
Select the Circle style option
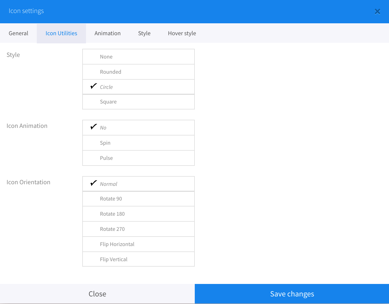click(139, 87)
